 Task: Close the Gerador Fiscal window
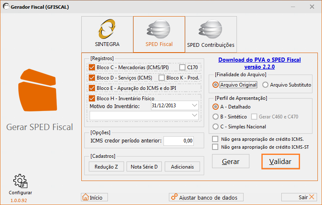(312, 7)
